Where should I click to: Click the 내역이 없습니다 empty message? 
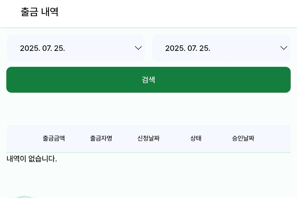(32, 159)
